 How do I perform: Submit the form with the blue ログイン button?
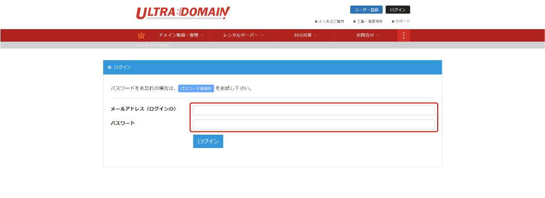click(x=208, y=142)
